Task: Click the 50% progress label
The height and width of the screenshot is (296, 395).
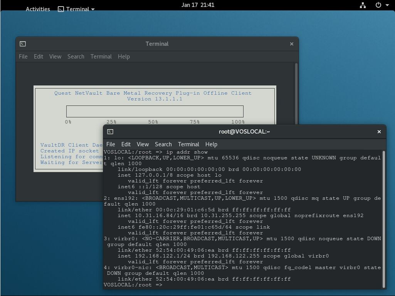Action: (x=153, y=122)
